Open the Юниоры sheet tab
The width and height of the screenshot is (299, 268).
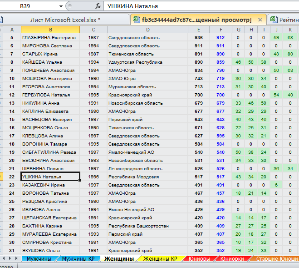click(x=199, y=258)
